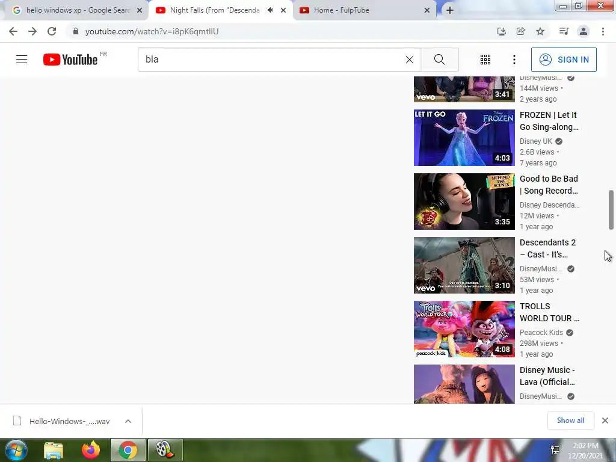
Task: Open the Movie Maker taskbar icon
Action: tap(165, 450)
